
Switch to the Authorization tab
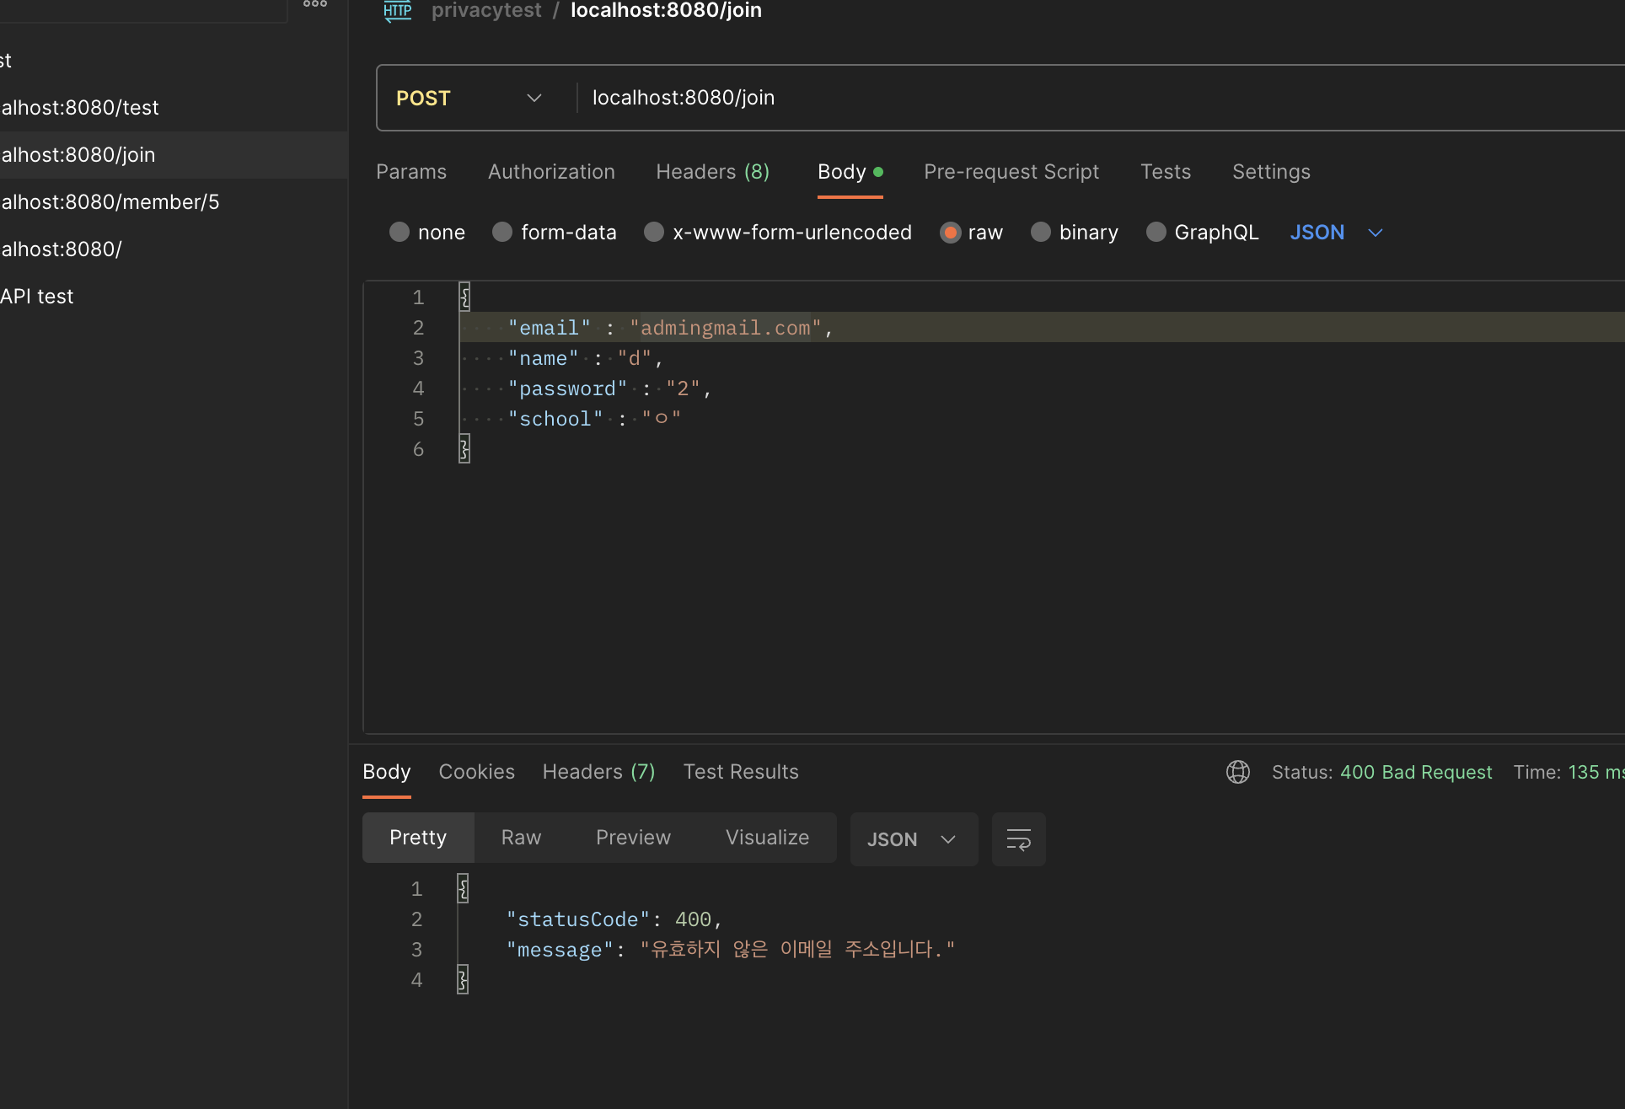coord(551,172)
